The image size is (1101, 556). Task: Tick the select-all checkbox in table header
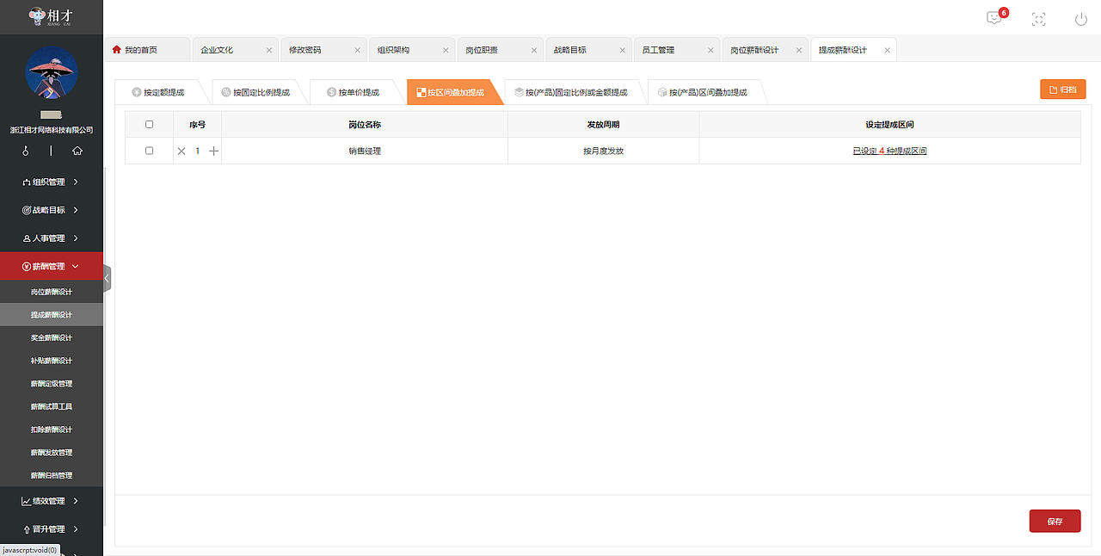click(149, 125)
